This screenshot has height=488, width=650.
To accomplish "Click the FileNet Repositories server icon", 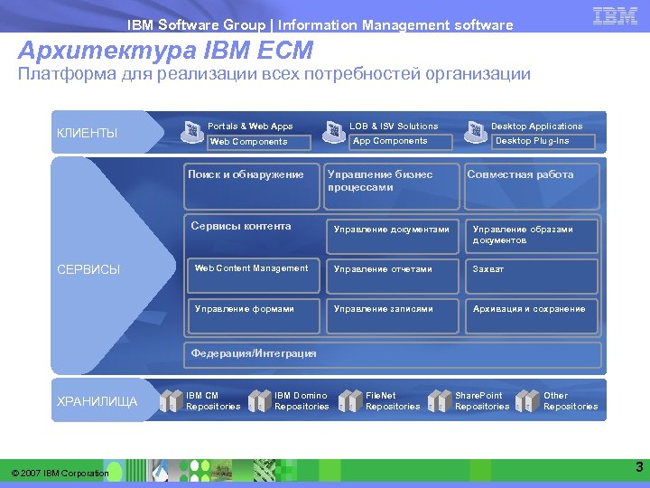I will point(350,401).
